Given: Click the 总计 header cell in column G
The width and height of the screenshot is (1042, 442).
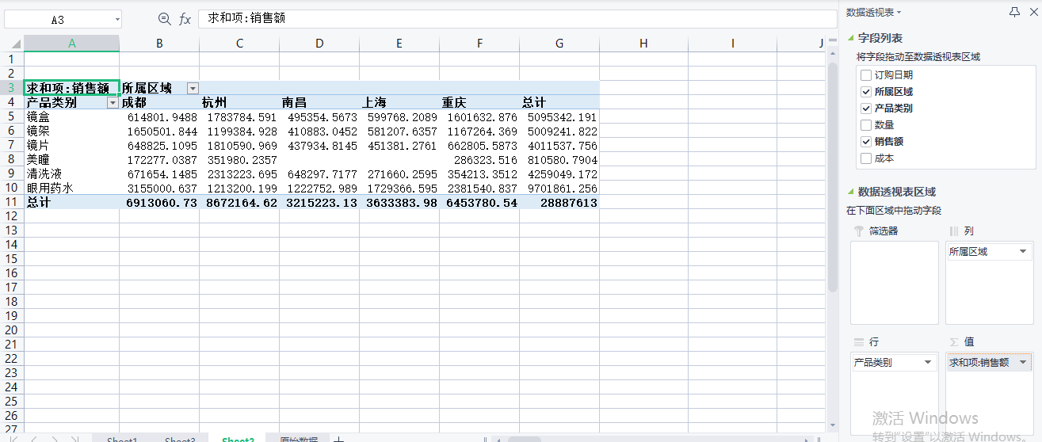Looking at the screenshot, I should tap(559, 102).
